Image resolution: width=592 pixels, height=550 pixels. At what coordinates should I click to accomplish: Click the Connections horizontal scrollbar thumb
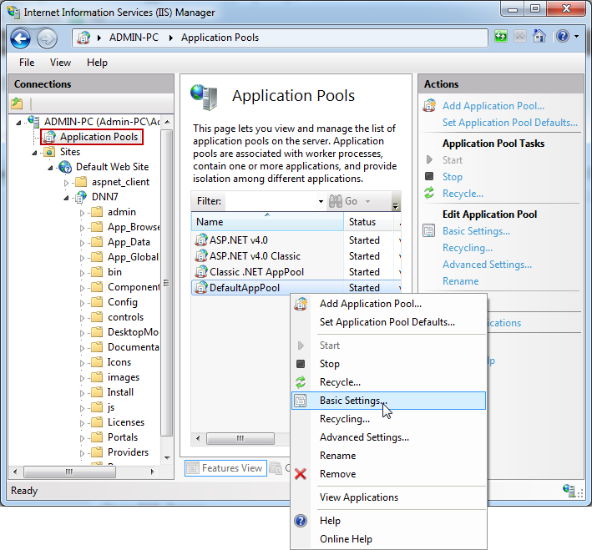click(x=69, y=472)
